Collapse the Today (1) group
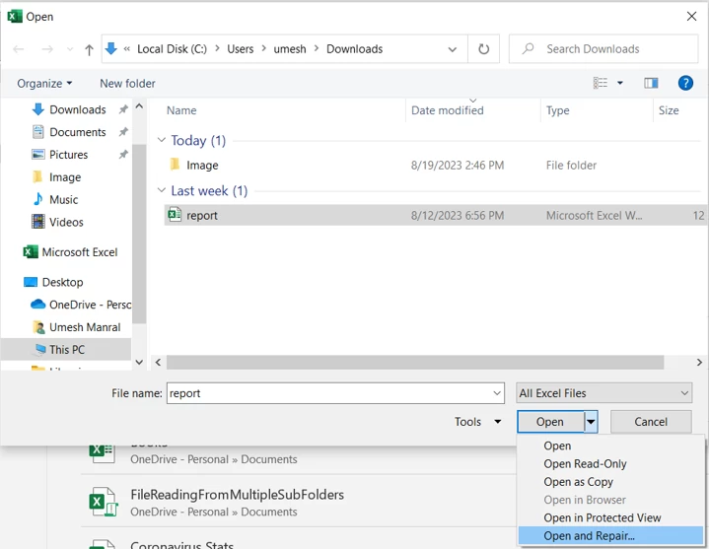This screenshot has height=549, width=709. (162, 140)
